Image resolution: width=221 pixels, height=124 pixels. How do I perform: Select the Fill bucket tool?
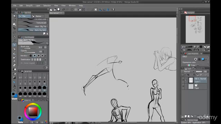coord(15,73)
